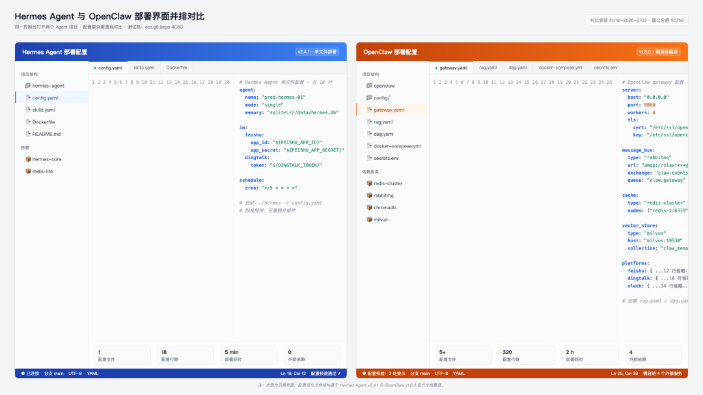Click the token: "${DINGTALK_TOKEN}" line
The image size is (703, 395).
[286, 165]
